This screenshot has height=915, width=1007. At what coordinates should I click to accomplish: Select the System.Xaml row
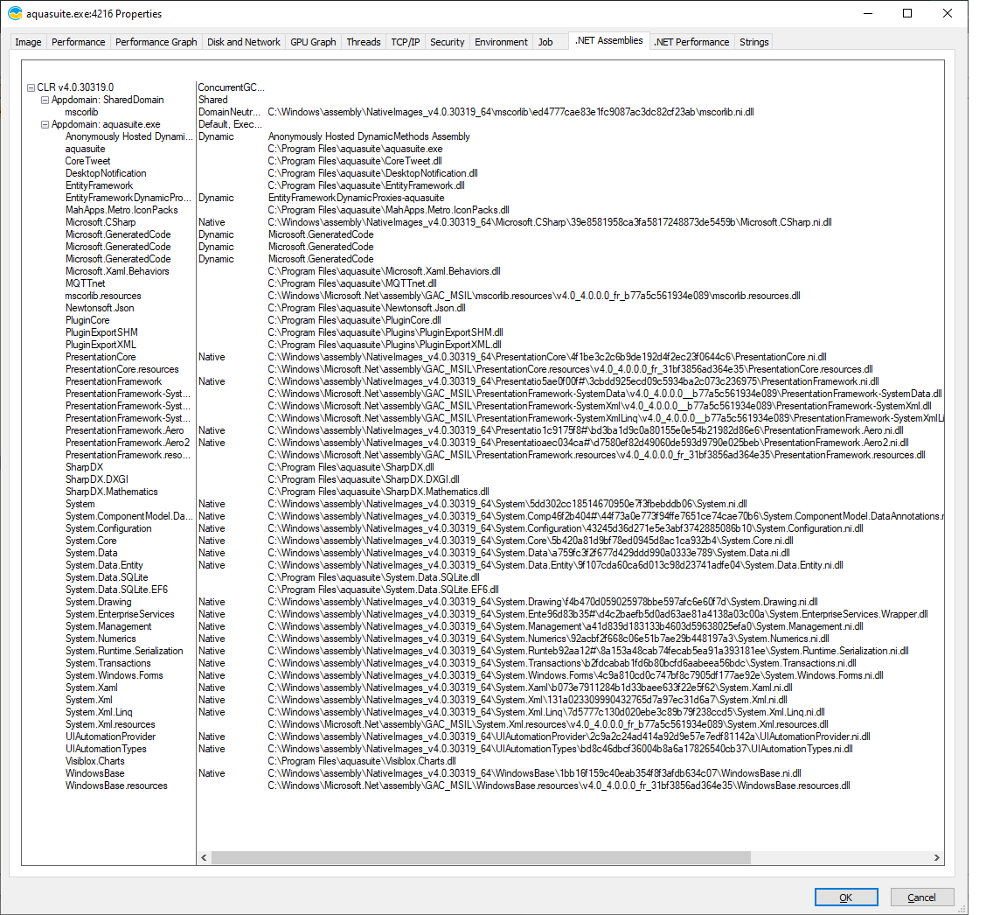[x=92, y=688]
